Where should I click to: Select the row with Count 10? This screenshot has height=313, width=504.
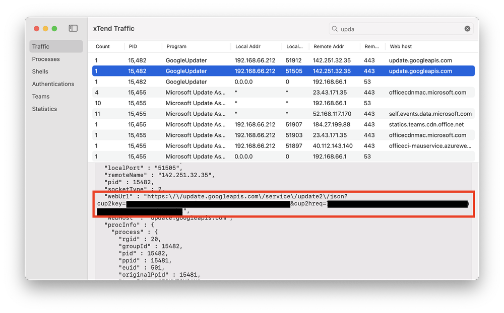(283, 103)
